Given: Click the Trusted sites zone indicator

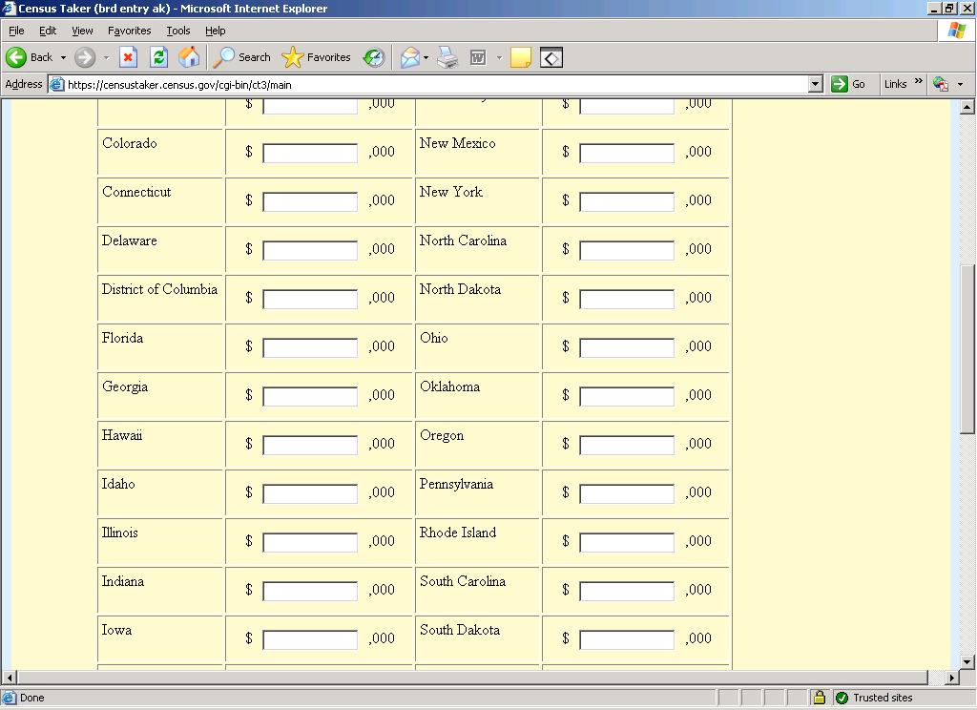Looking at the screenshot, I should (x=874, y=698).
